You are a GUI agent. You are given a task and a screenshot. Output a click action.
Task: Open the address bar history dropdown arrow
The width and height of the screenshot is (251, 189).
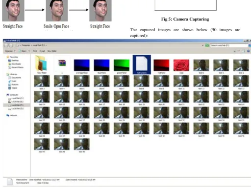pos(203,45)
